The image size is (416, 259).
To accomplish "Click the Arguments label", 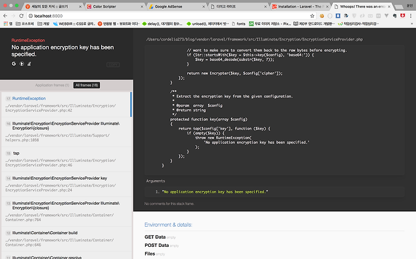I will click(x=155, y=181).
